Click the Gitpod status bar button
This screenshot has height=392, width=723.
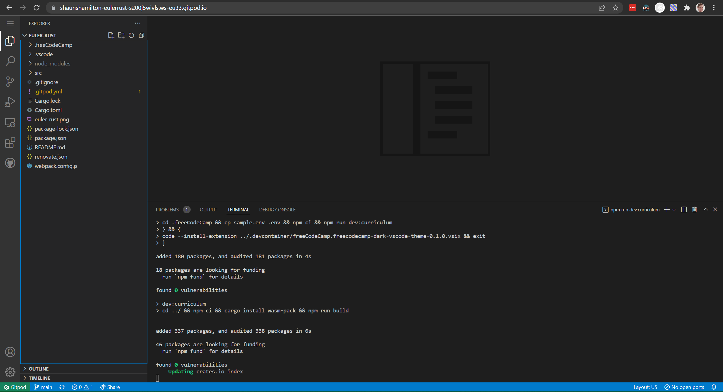coord(15,387)
